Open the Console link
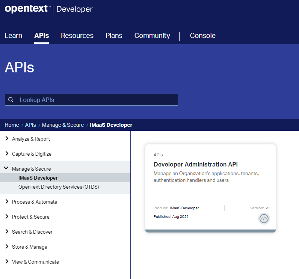Image resolution: width=299 pixels, height=279 pixels. pyautogui.click(x=202, y=36)
